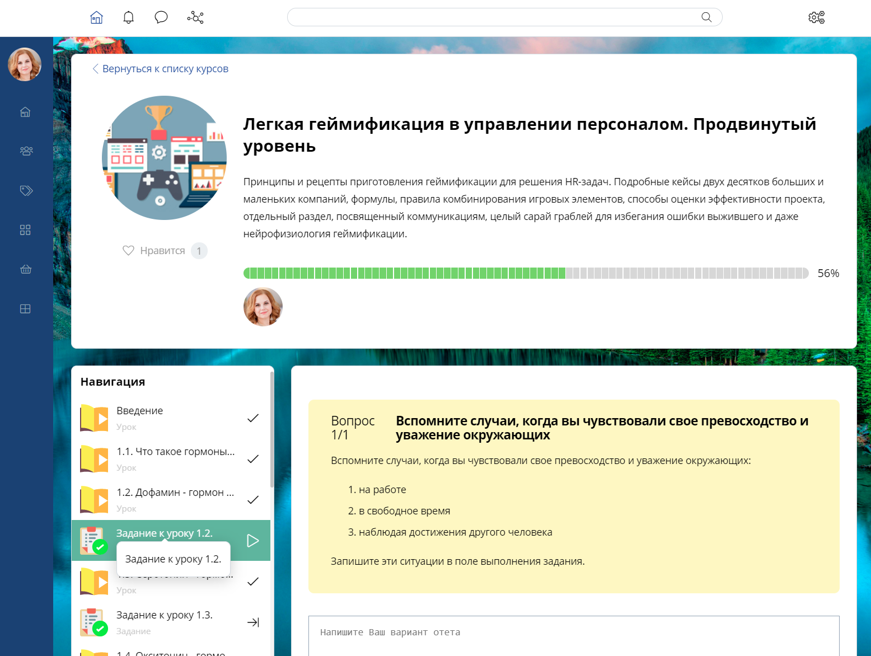
Task: Click the checkmark beside Введение
Action: point(253,418)
